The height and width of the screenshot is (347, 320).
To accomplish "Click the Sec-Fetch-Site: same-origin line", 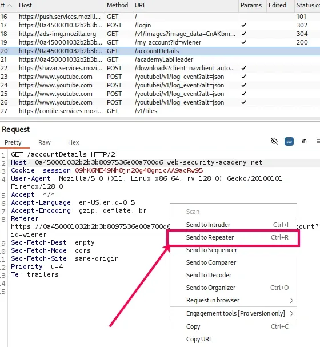I will click(x=65, y=258).
